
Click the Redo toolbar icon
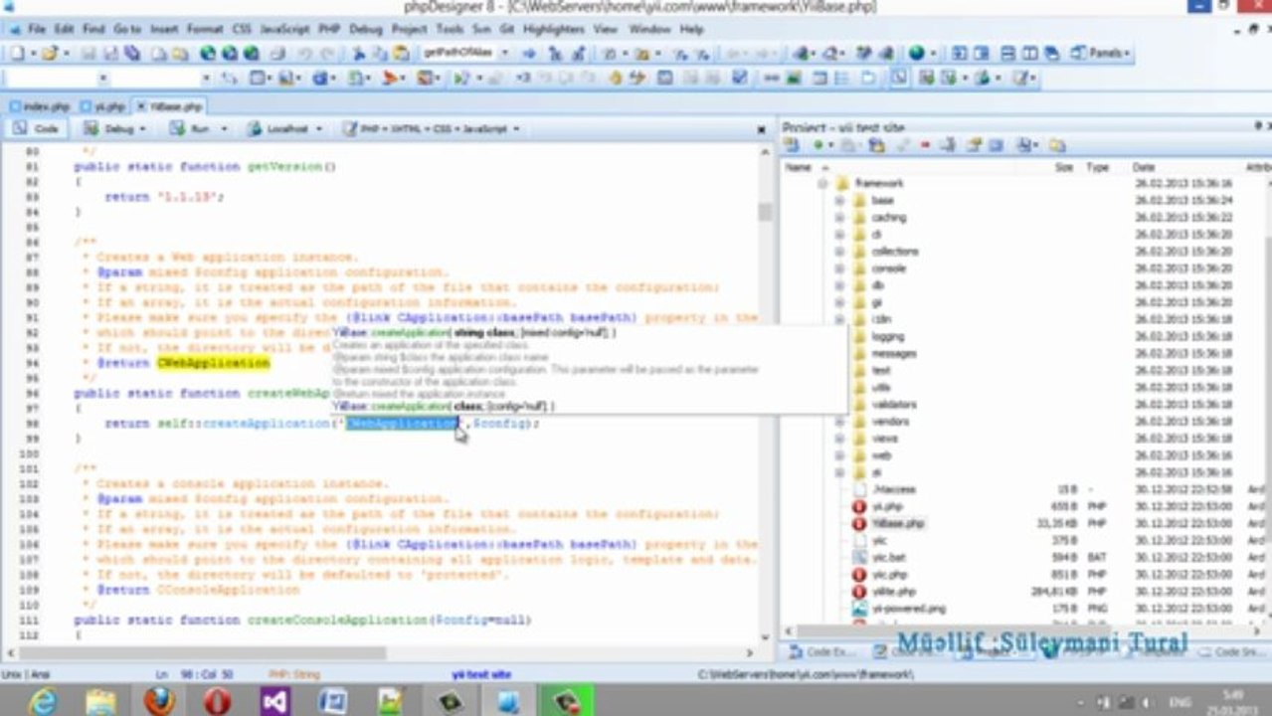(327, 53)
